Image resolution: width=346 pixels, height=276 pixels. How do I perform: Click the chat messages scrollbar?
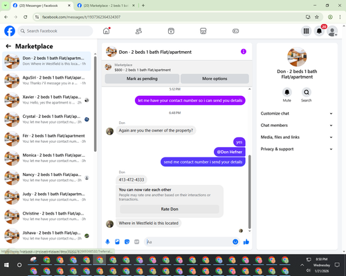249,192
